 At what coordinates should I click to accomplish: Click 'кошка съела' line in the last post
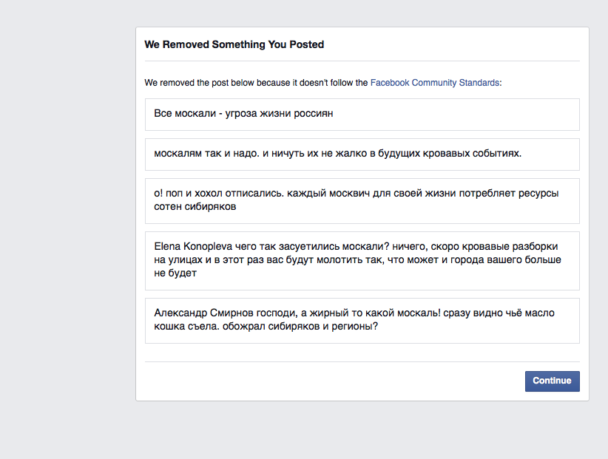point(266,326)
